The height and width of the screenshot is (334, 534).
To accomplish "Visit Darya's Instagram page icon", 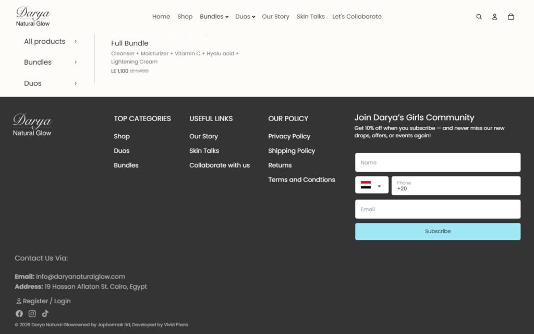I will [32, 314].
